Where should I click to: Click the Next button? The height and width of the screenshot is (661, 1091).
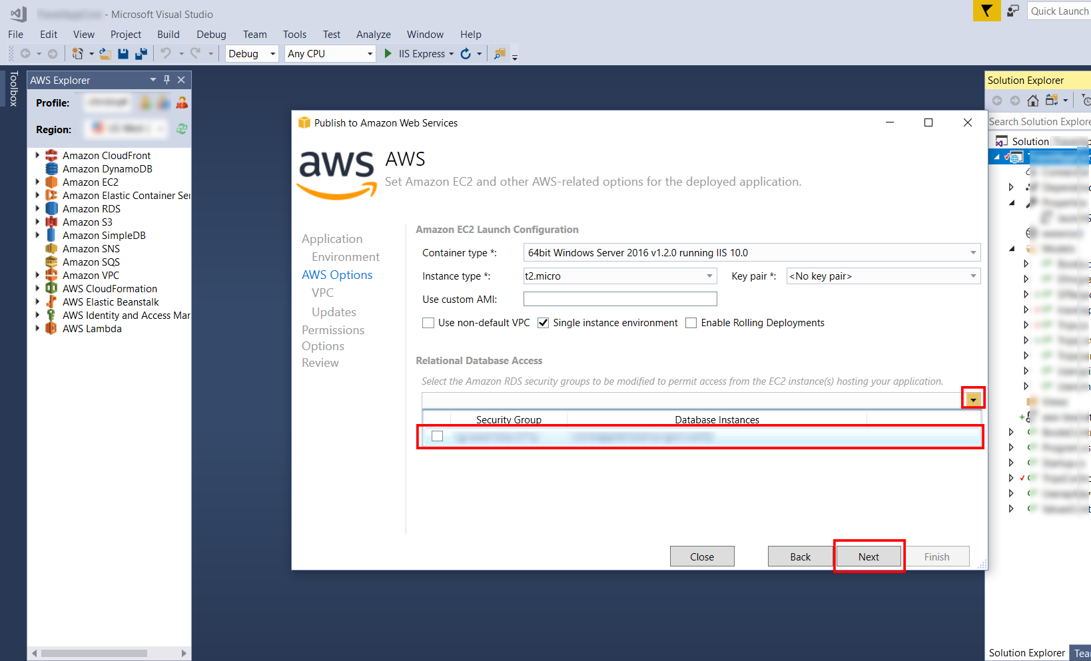[869, 556]
